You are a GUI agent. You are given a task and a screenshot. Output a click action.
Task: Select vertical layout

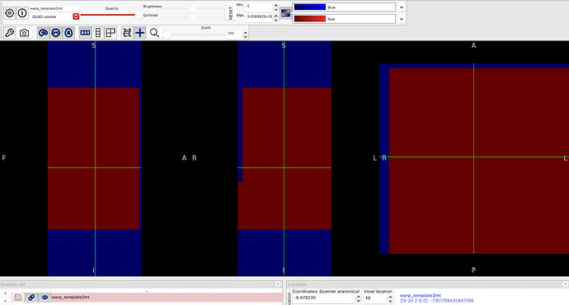pyautogui.click(x=97, y=33)
